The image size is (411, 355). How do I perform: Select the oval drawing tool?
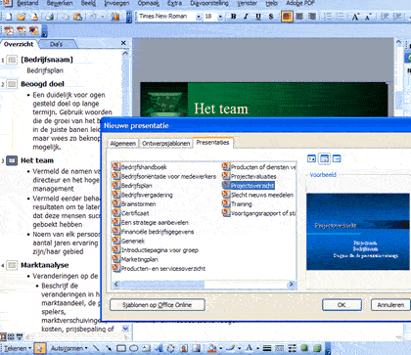click(x=134, y=348)
